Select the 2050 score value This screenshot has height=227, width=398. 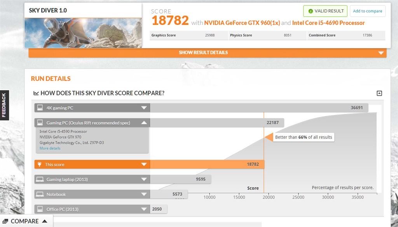pos(157,209)
